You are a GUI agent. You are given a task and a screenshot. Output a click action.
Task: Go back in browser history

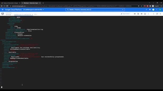pos(2,6)
